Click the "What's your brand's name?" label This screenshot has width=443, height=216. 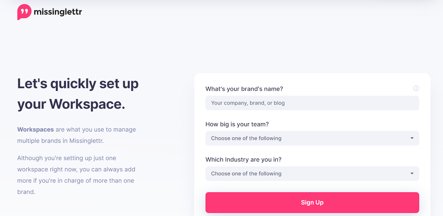(244, 89)
